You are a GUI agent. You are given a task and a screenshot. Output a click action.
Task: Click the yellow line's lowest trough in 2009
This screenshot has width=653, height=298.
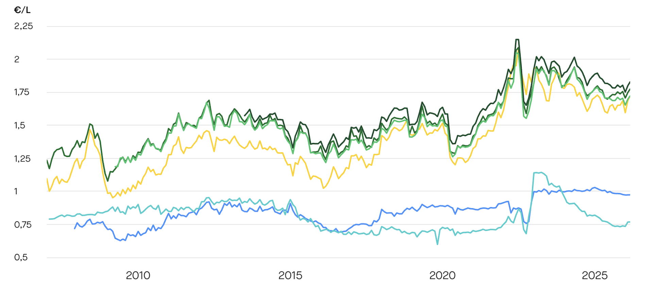(x=113, y=198)
